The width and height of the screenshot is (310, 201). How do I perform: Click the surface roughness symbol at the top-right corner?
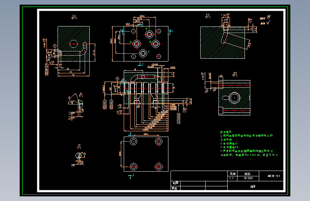[269, 17]
